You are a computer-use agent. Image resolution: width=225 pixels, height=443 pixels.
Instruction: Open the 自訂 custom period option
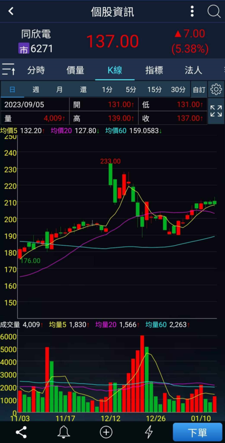point(199,90)
